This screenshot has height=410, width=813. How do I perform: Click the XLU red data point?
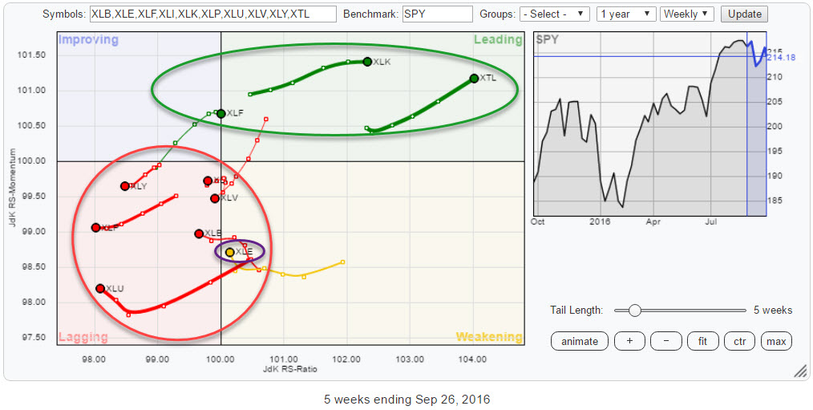(x=100, y=289)
